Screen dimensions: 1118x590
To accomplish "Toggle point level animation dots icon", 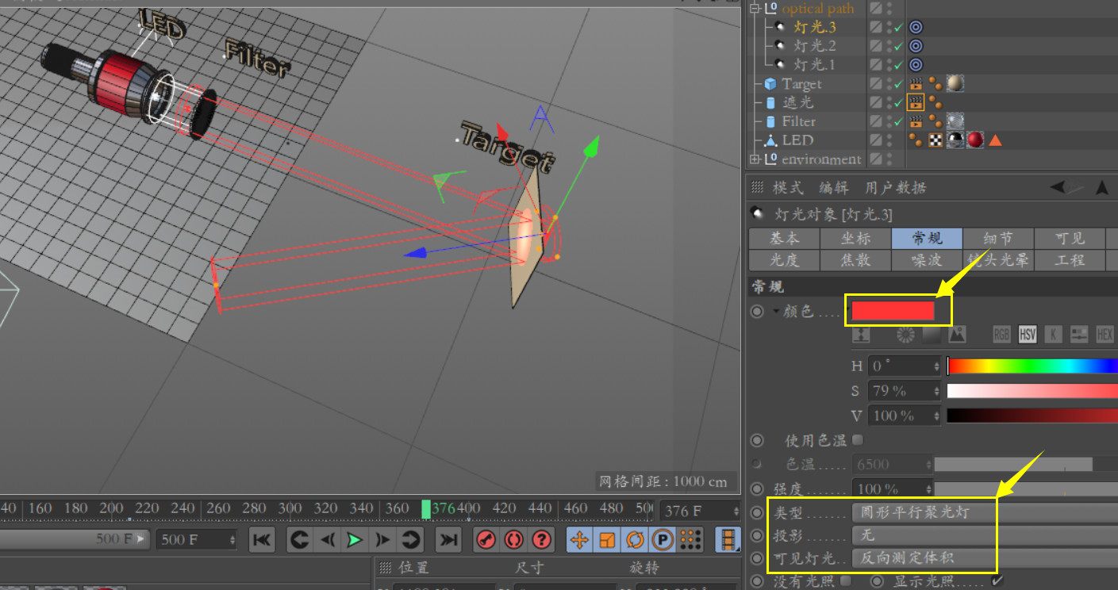I will 691,540.
